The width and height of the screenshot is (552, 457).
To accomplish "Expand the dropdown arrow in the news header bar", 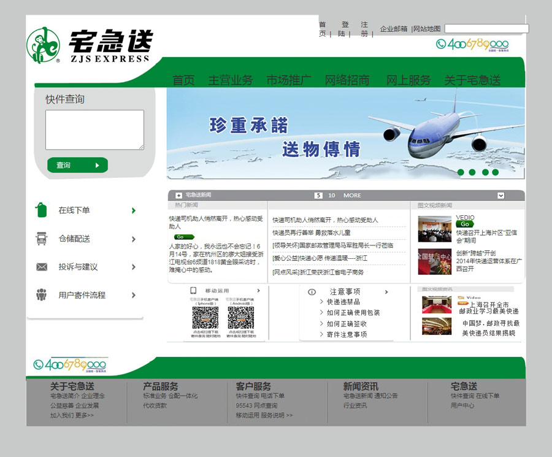I will (501, 196).
